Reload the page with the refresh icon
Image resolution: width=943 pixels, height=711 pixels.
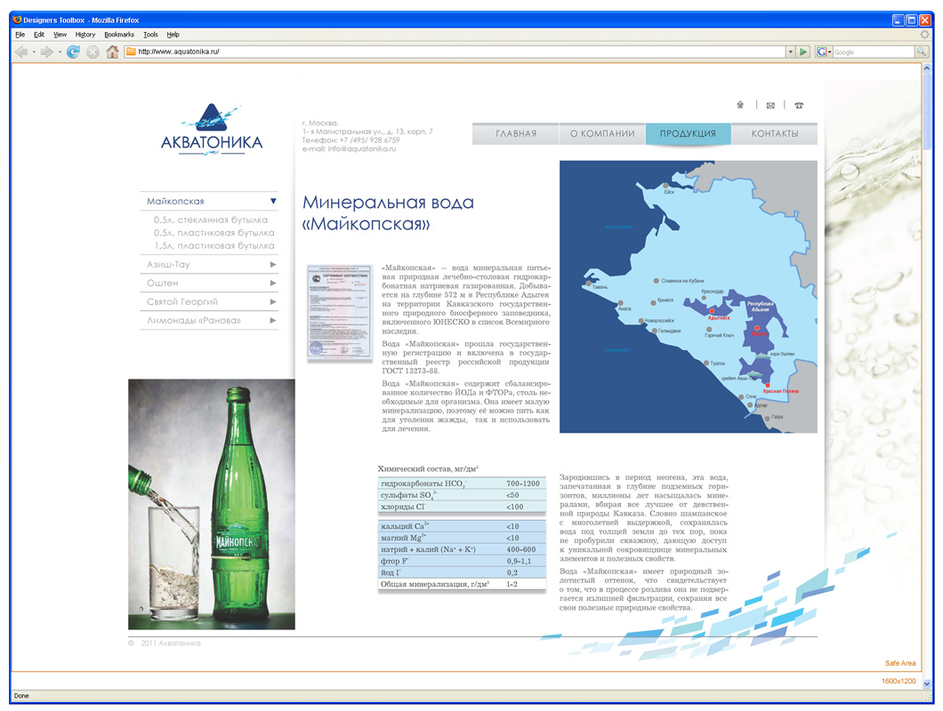pos(73,52)
